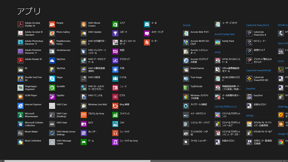Open Try&Decide icon
The width and height of the screenshot is (288, 162).
(x=186, y=87)
